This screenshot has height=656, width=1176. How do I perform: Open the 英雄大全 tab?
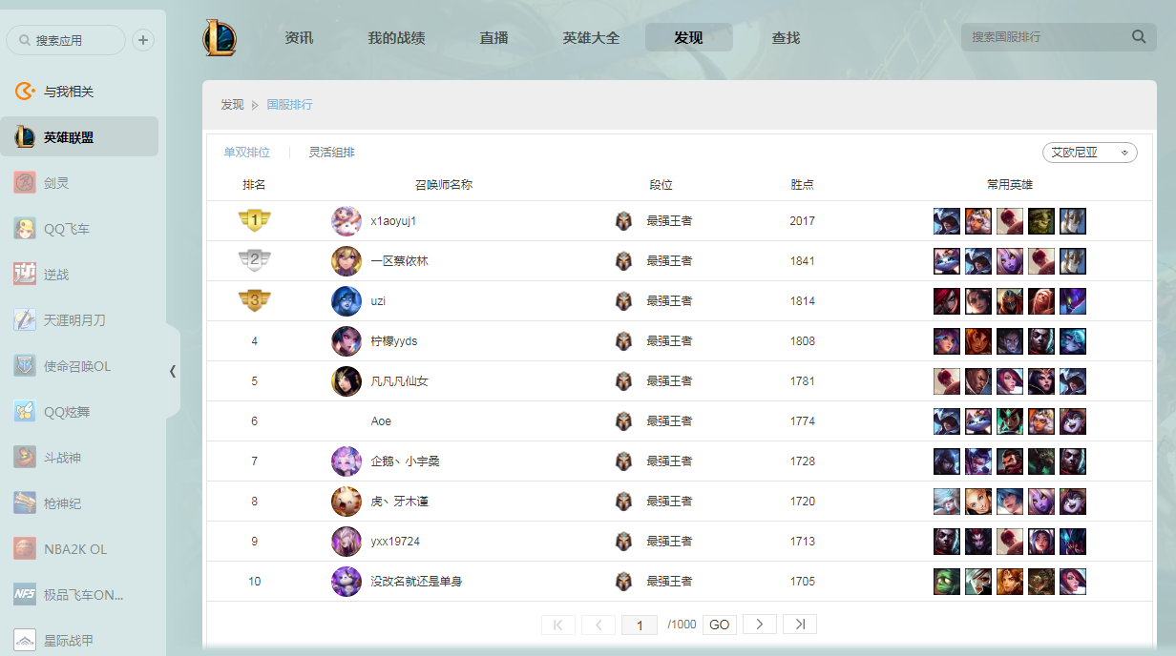point(591,38)
